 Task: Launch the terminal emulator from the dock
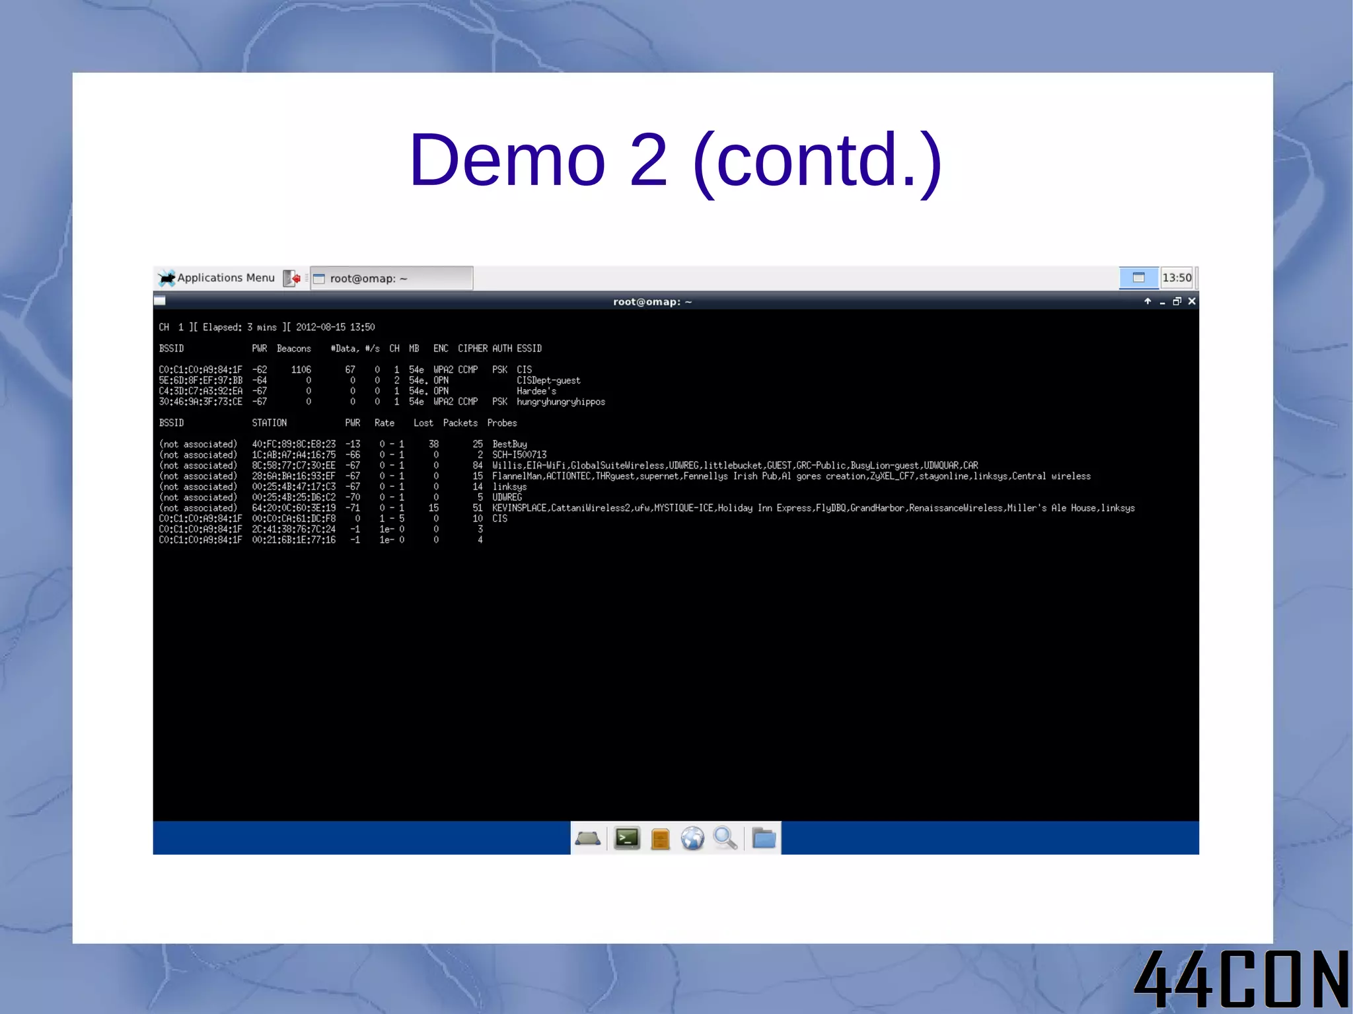tap(627, 838)
